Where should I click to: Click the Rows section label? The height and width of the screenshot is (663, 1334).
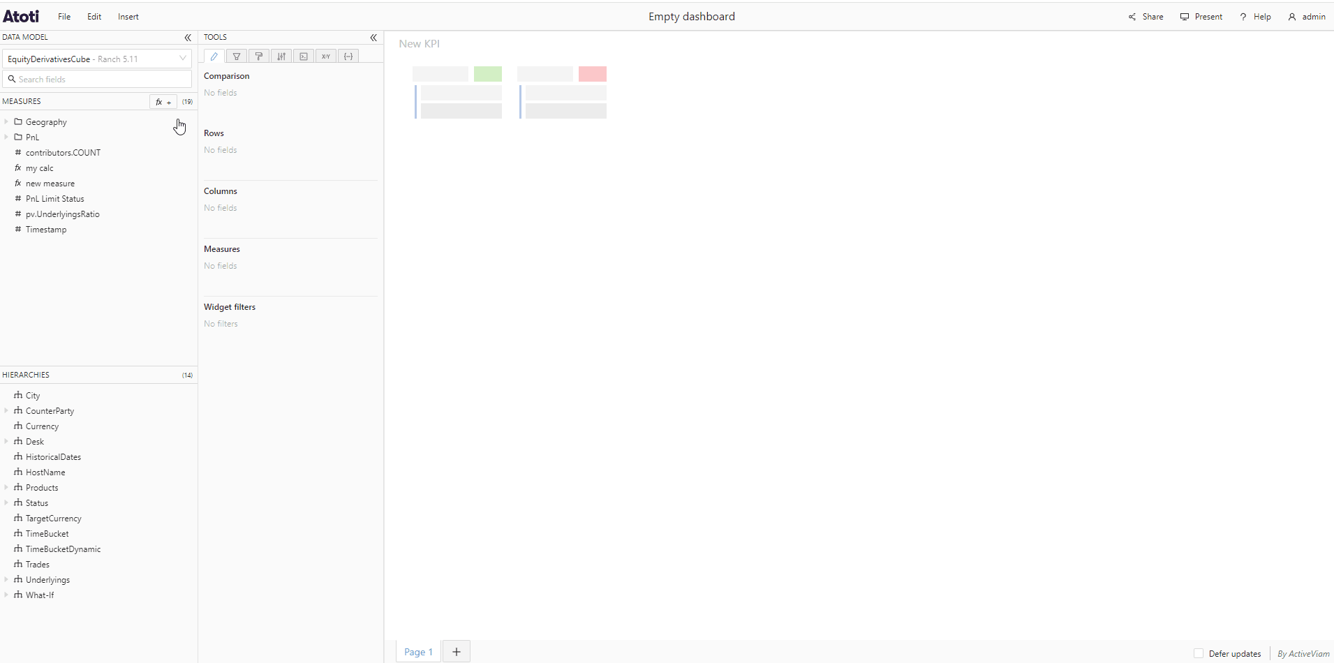[214, 133]
